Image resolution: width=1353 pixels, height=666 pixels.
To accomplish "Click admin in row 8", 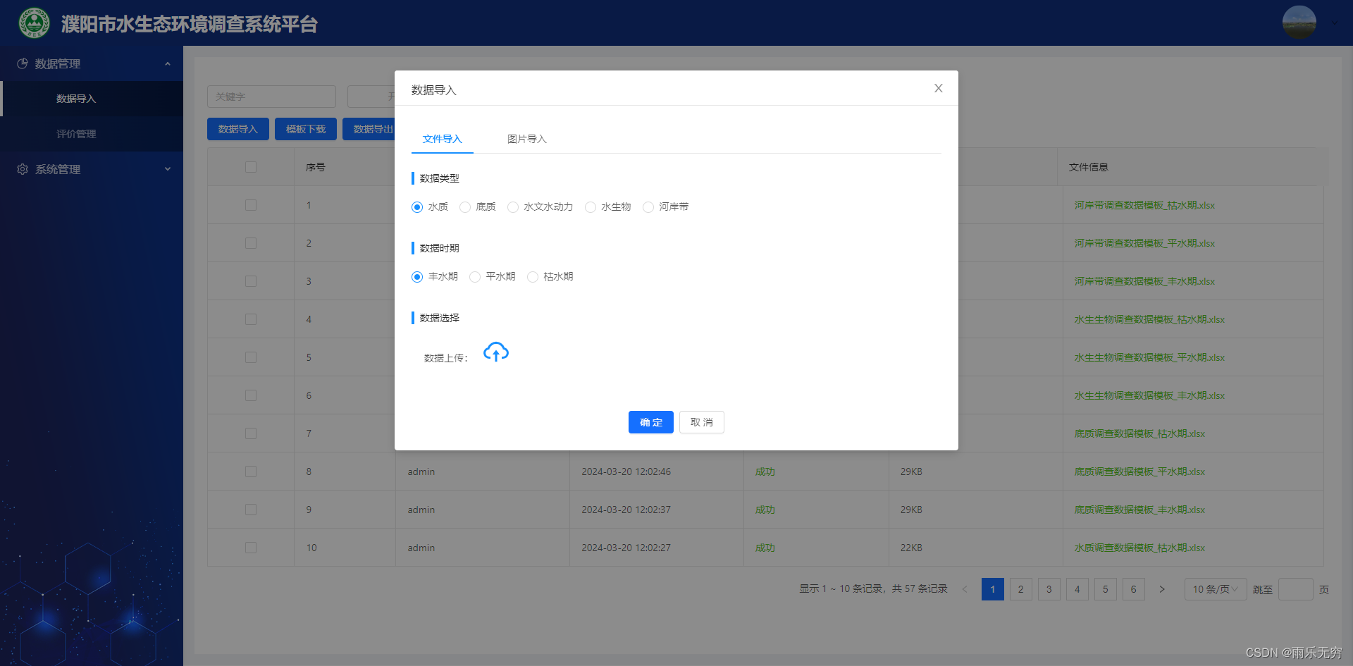I will (421, 471).
